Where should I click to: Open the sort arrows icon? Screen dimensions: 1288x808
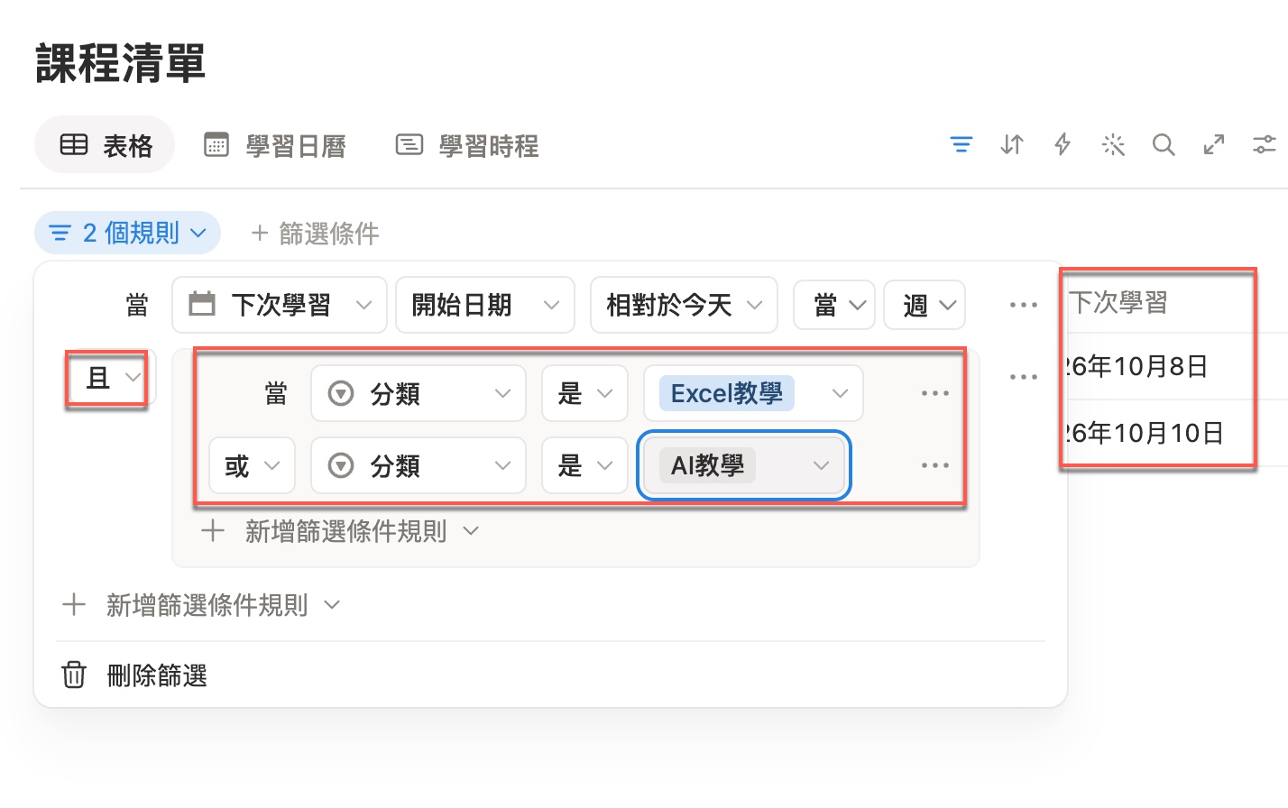pyautogui.click(x=1012, y=144)
